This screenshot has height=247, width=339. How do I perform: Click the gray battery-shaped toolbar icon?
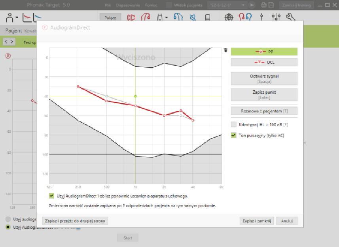[208, 17]
